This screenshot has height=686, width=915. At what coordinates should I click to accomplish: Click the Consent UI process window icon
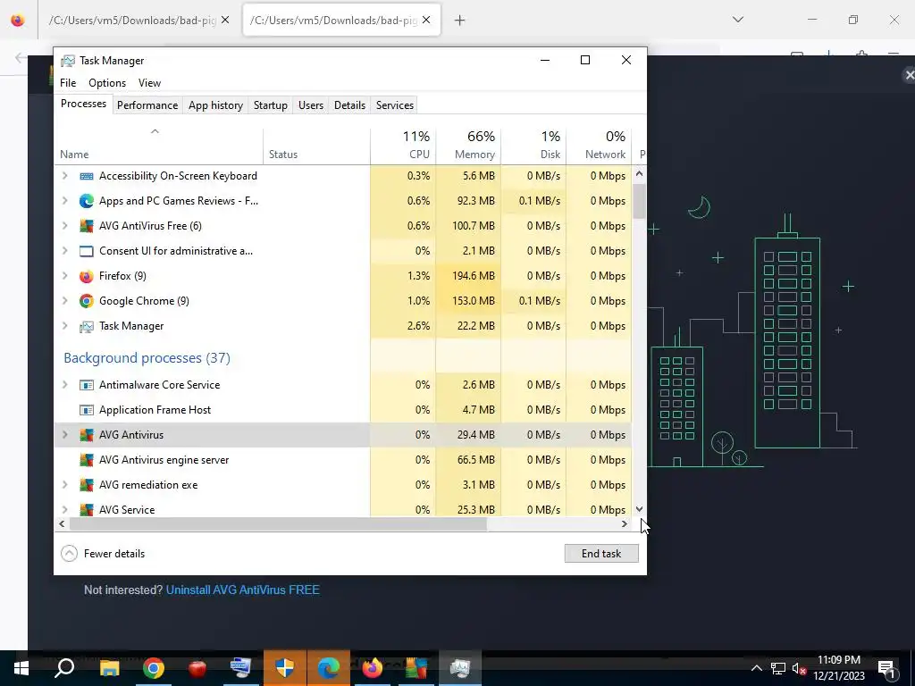[87, 251]
